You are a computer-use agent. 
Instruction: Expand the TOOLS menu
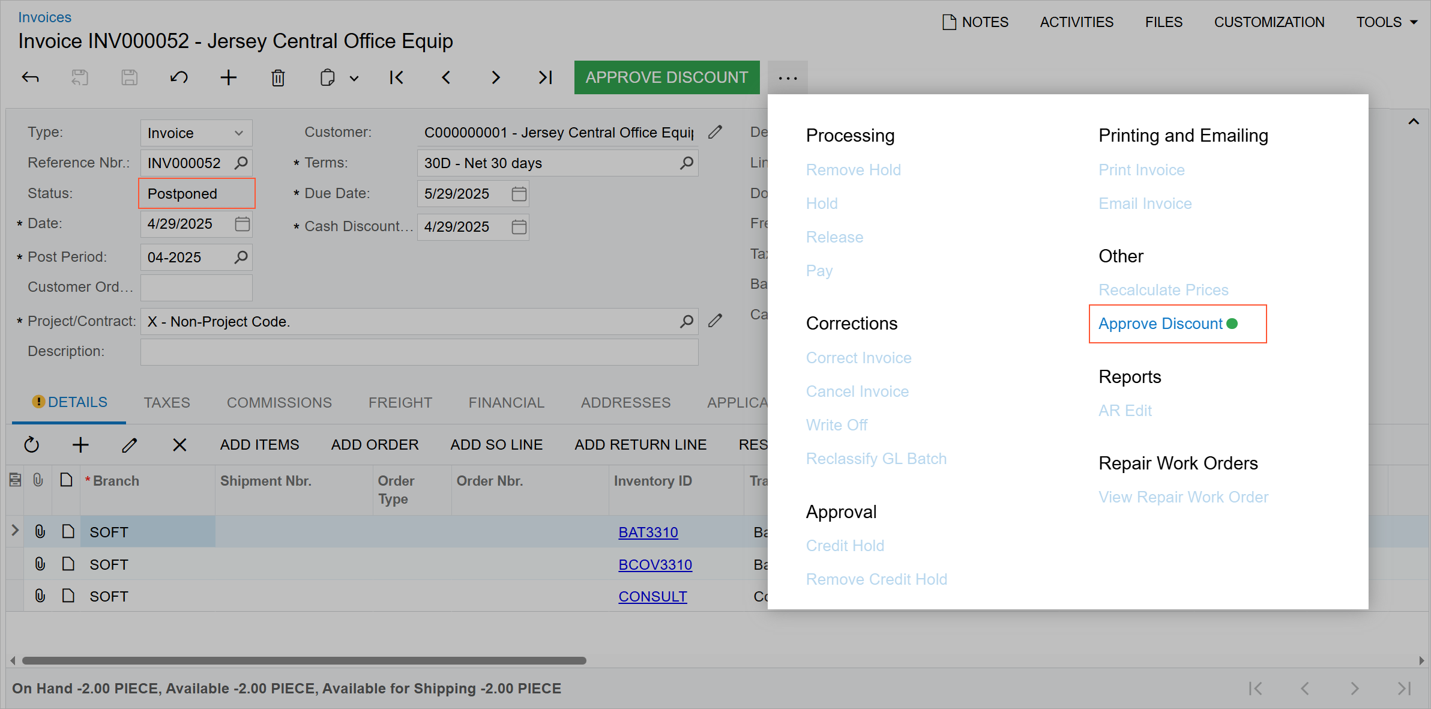1387,22
